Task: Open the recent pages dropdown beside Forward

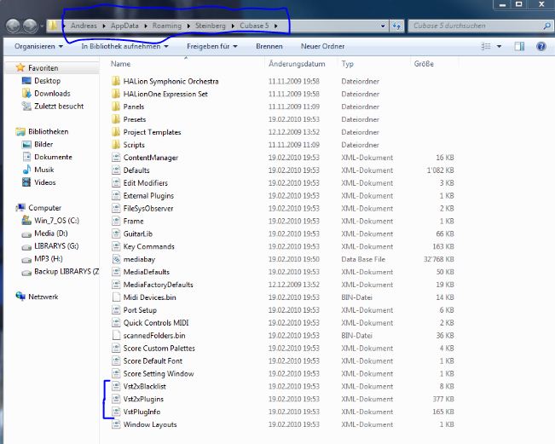Action: [x=42, y=26]
